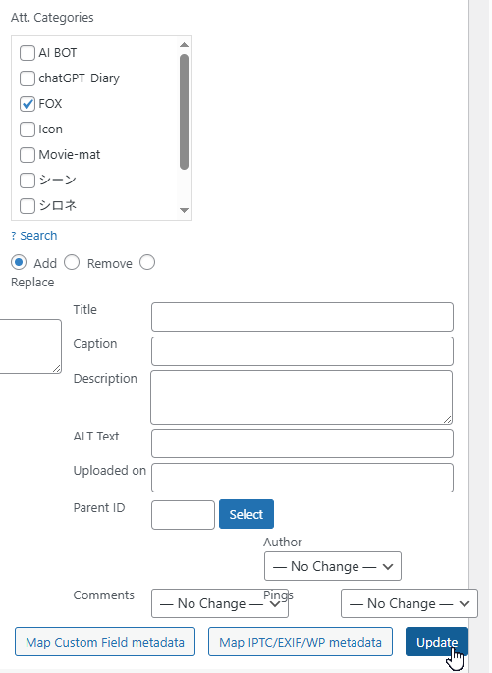Tick the Icon category checkbox

[27, 129]
